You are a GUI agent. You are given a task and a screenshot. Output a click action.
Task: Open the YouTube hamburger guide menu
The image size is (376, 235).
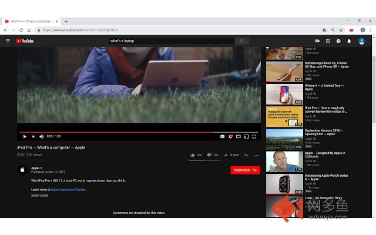(8, 41)
